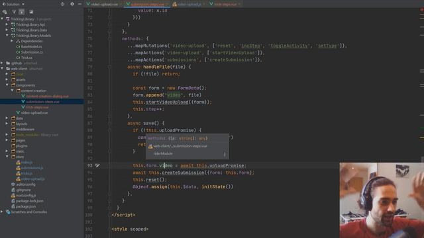This screenshot has height=238, width=424.
Task: Expand the Dependencies node
Action: tap(12, 41)
